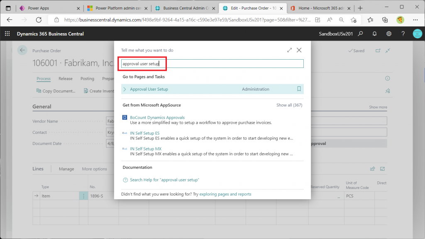Click the Lines section heading

(38, 169)
